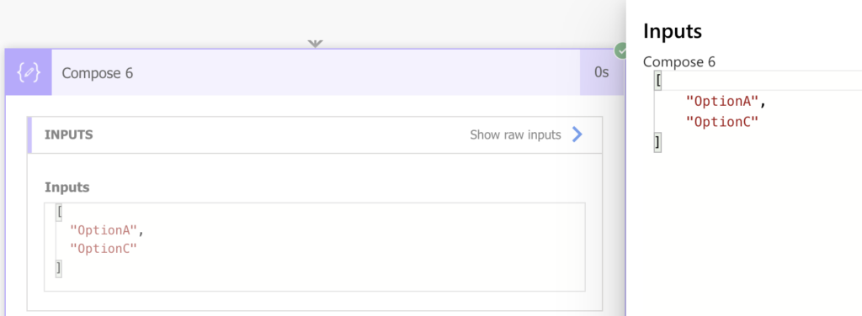
Task: Click inside the card Inputs code box
Action: [315, 247]
